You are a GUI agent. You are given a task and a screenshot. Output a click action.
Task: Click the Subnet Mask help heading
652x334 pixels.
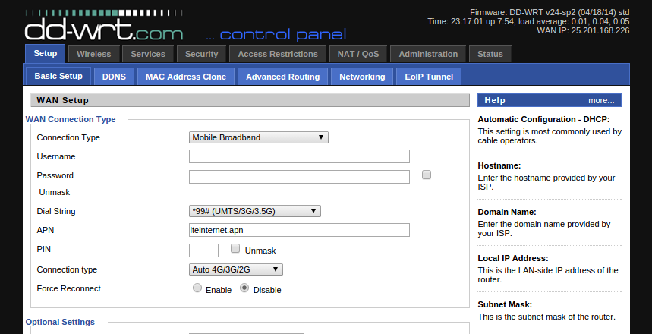coord(505,304)
